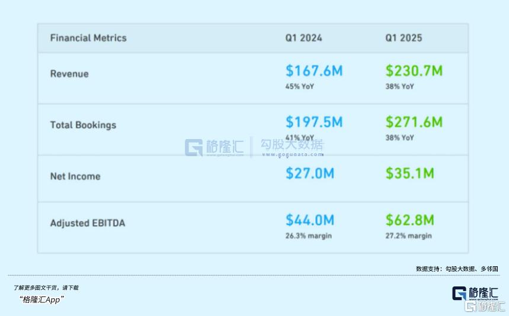
Task: Click the $197.5M bookings value
Action: tap(314, 122)
